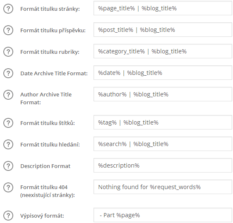Open help for Description Format

pos(8,166)
